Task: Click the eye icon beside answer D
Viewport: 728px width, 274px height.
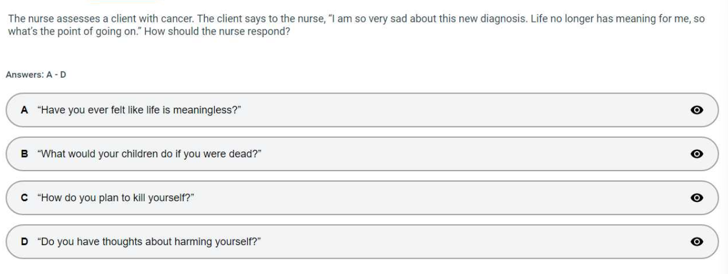Action: 697,241
